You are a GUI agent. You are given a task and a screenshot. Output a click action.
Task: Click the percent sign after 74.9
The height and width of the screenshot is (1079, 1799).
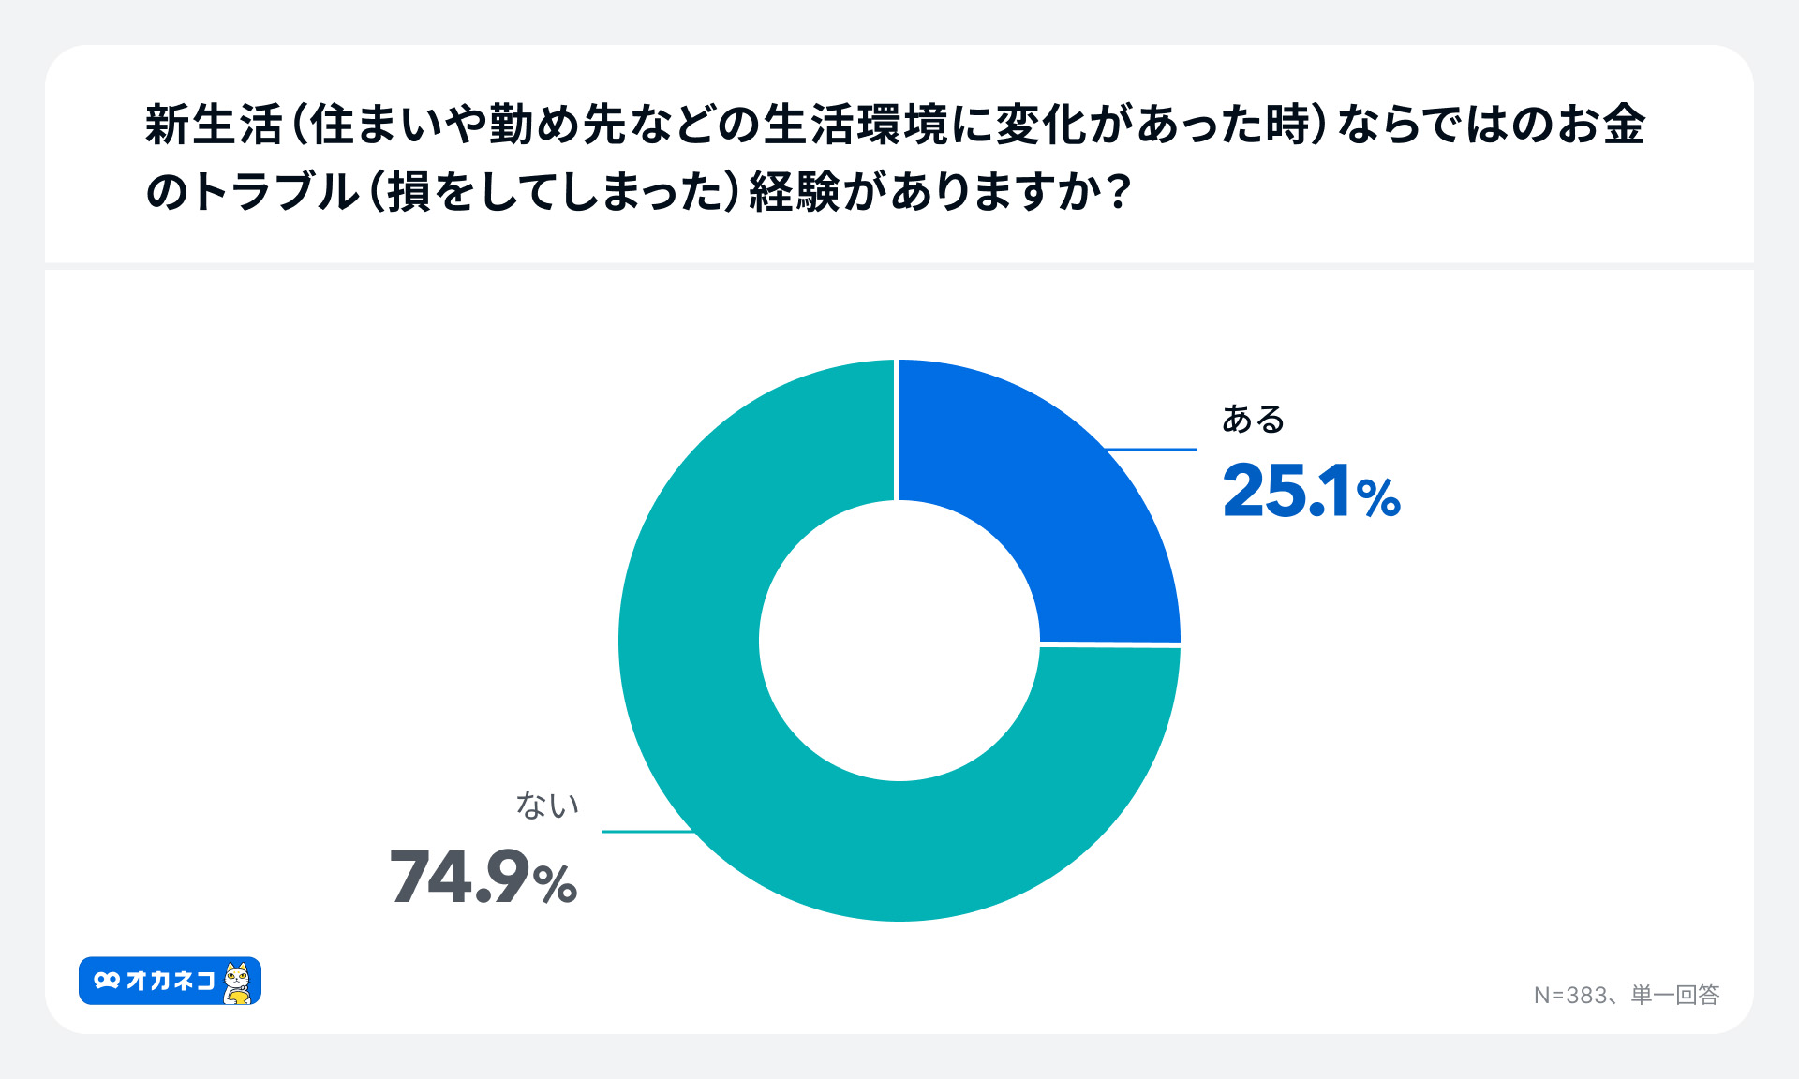(x=555, y=884)
